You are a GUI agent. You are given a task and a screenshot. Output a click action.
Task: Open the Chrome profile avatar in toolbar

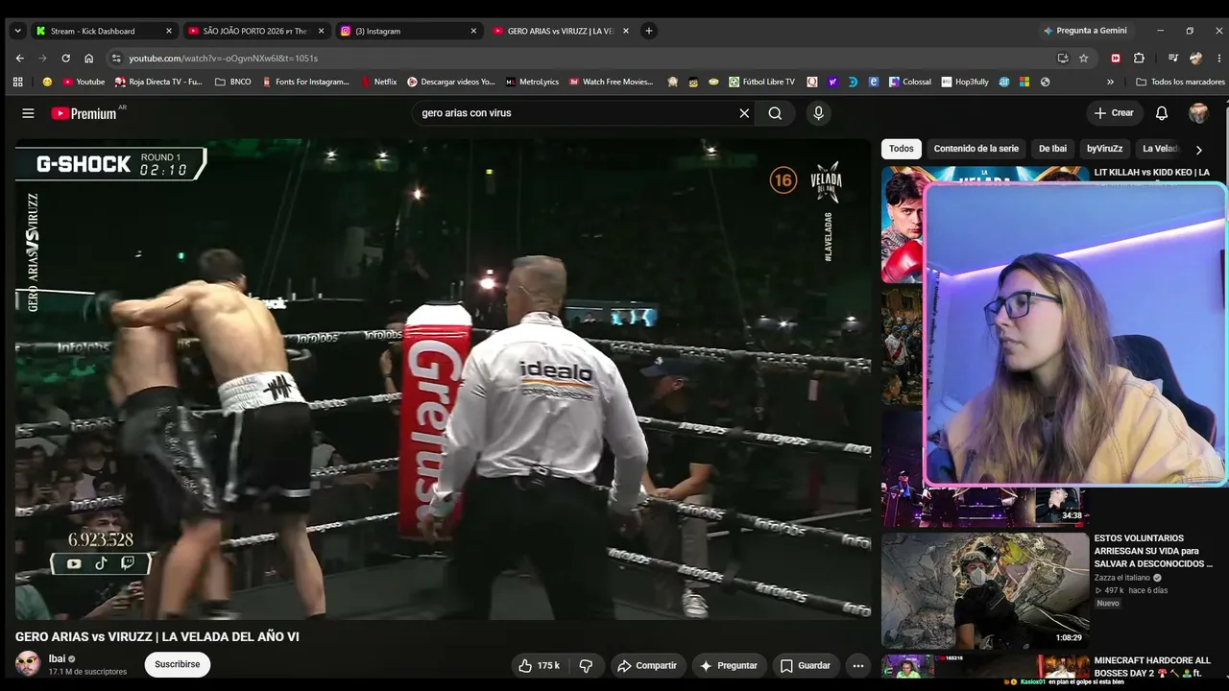click(x=1195, y=58)
